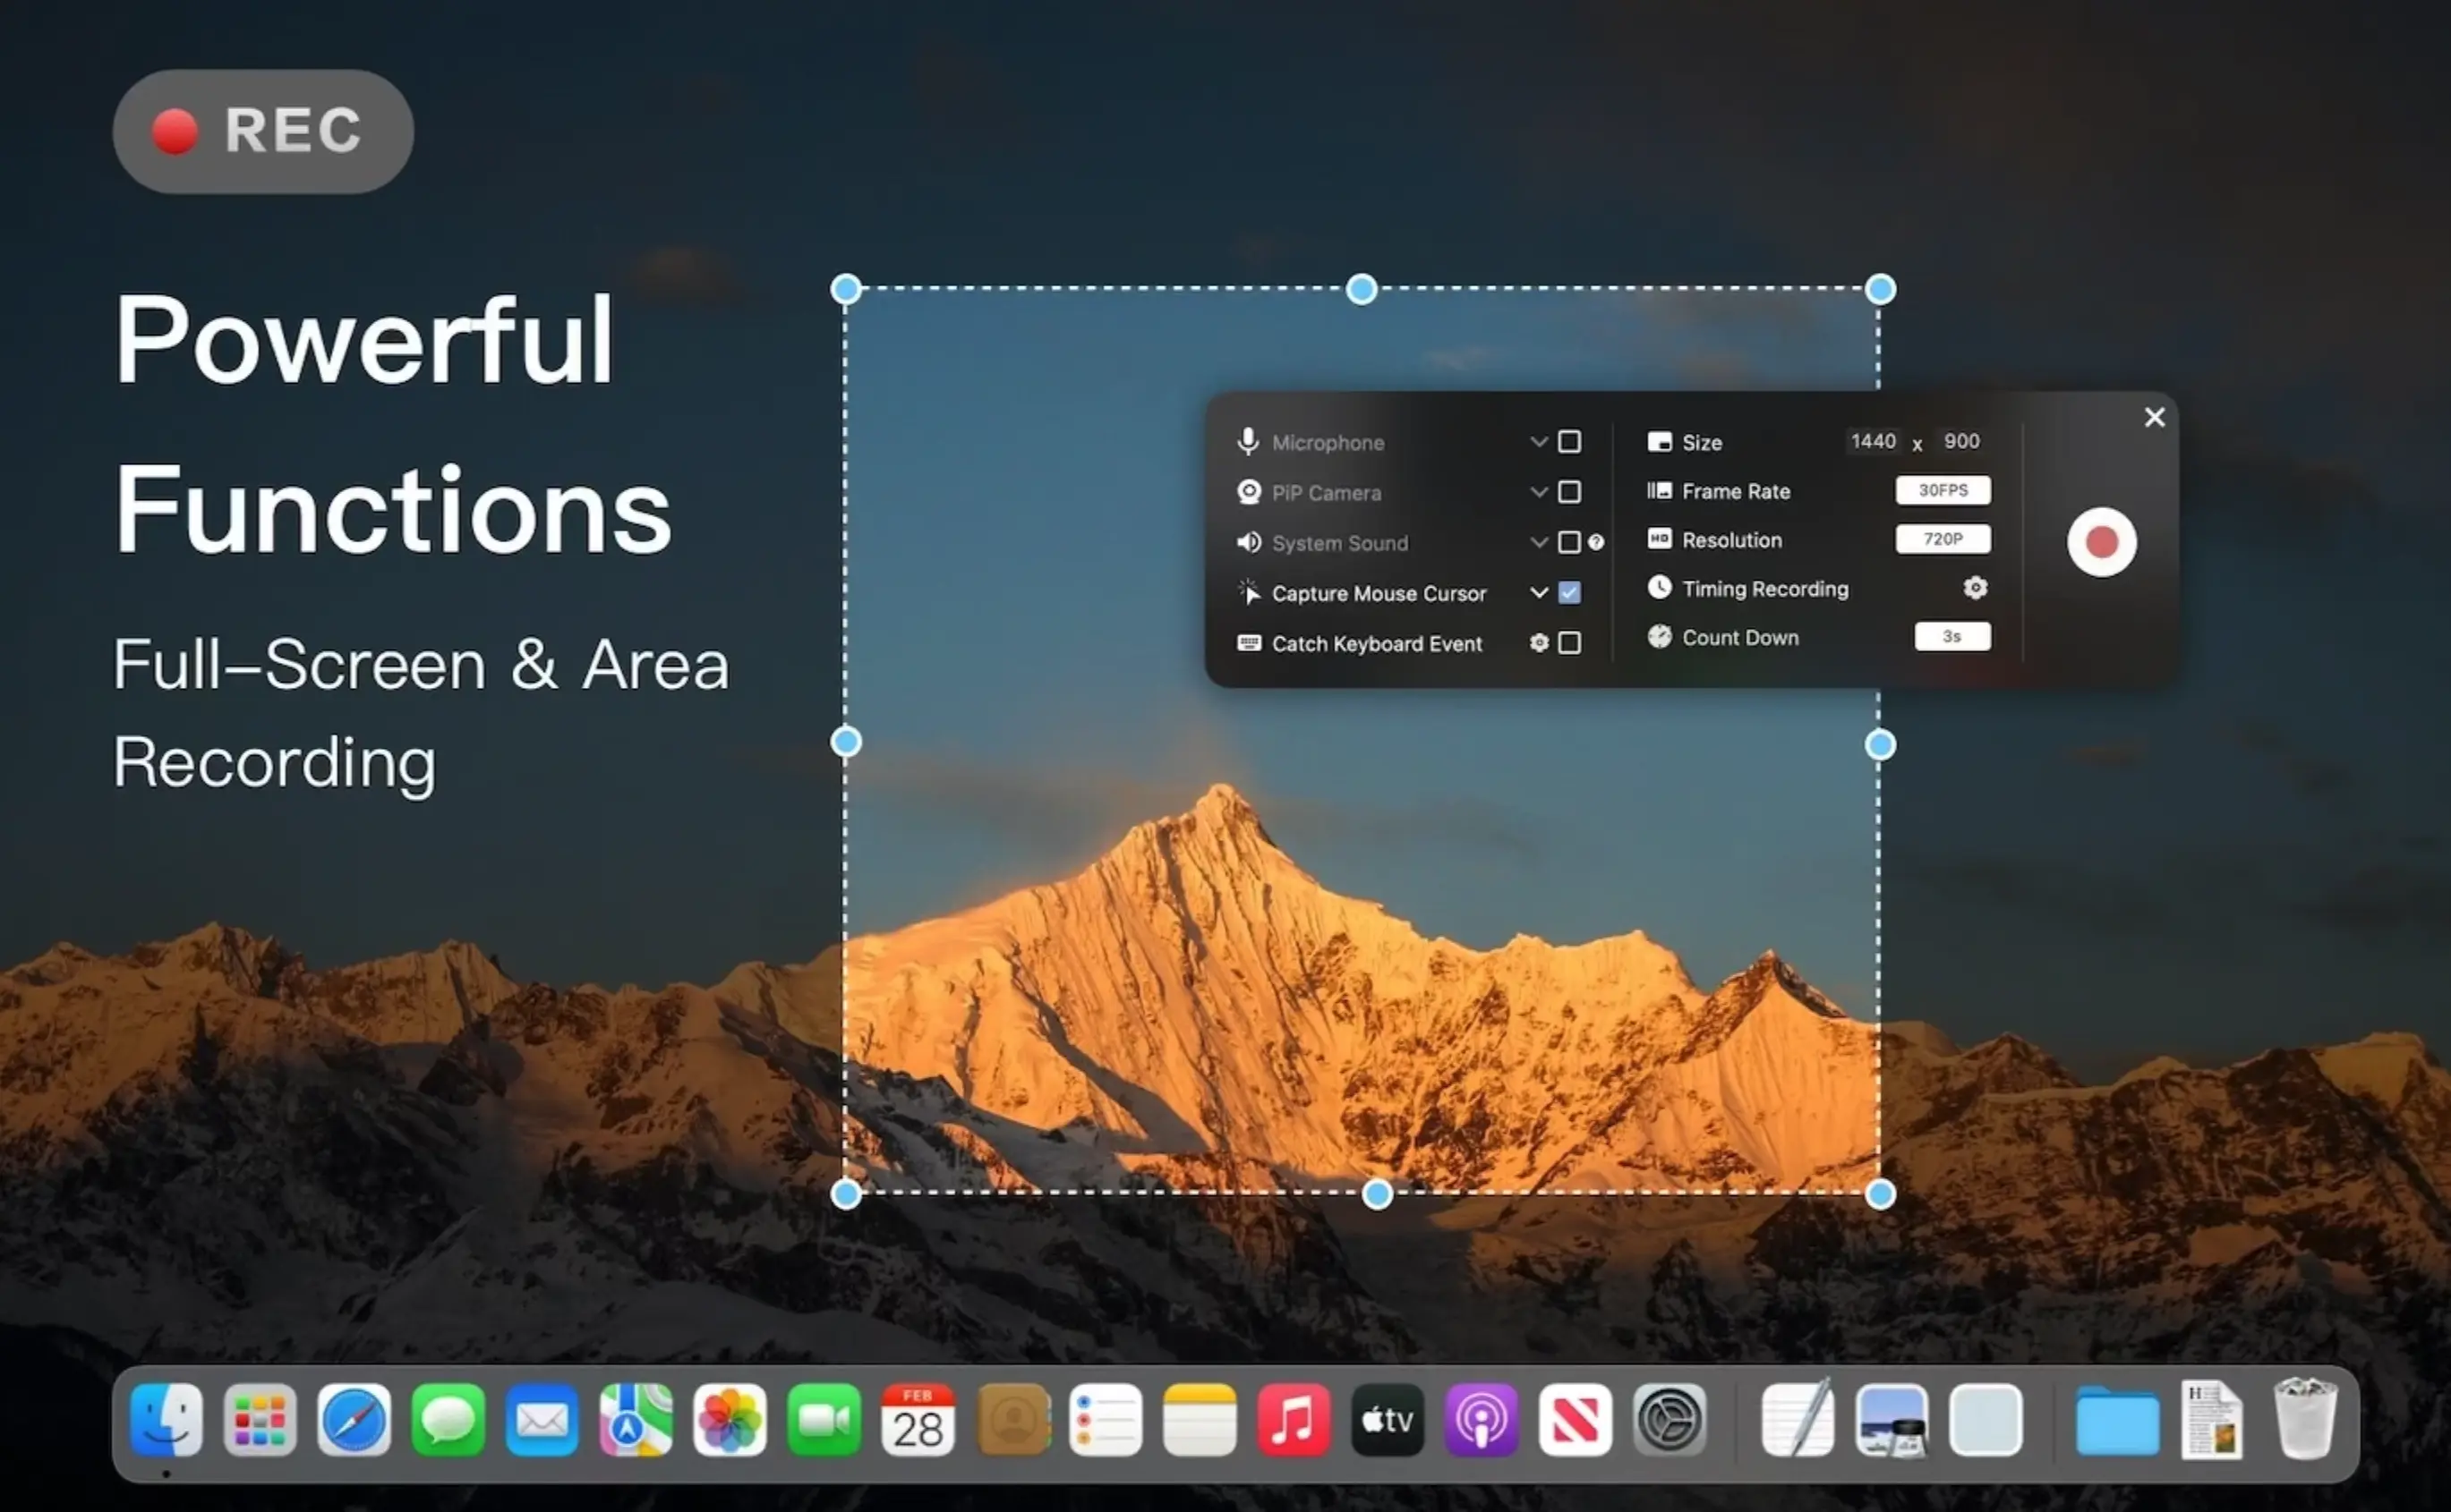Click the top-right selection area handle
The height and width of the screenshot is (1512, 2451).
point(1880,289)
